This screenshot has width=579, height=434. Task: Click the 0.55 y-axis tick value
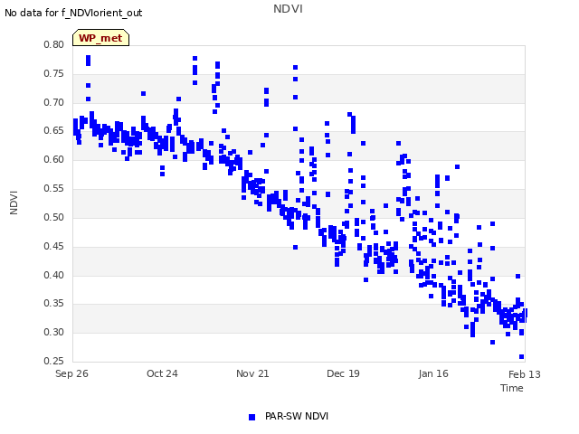(54, 189)
